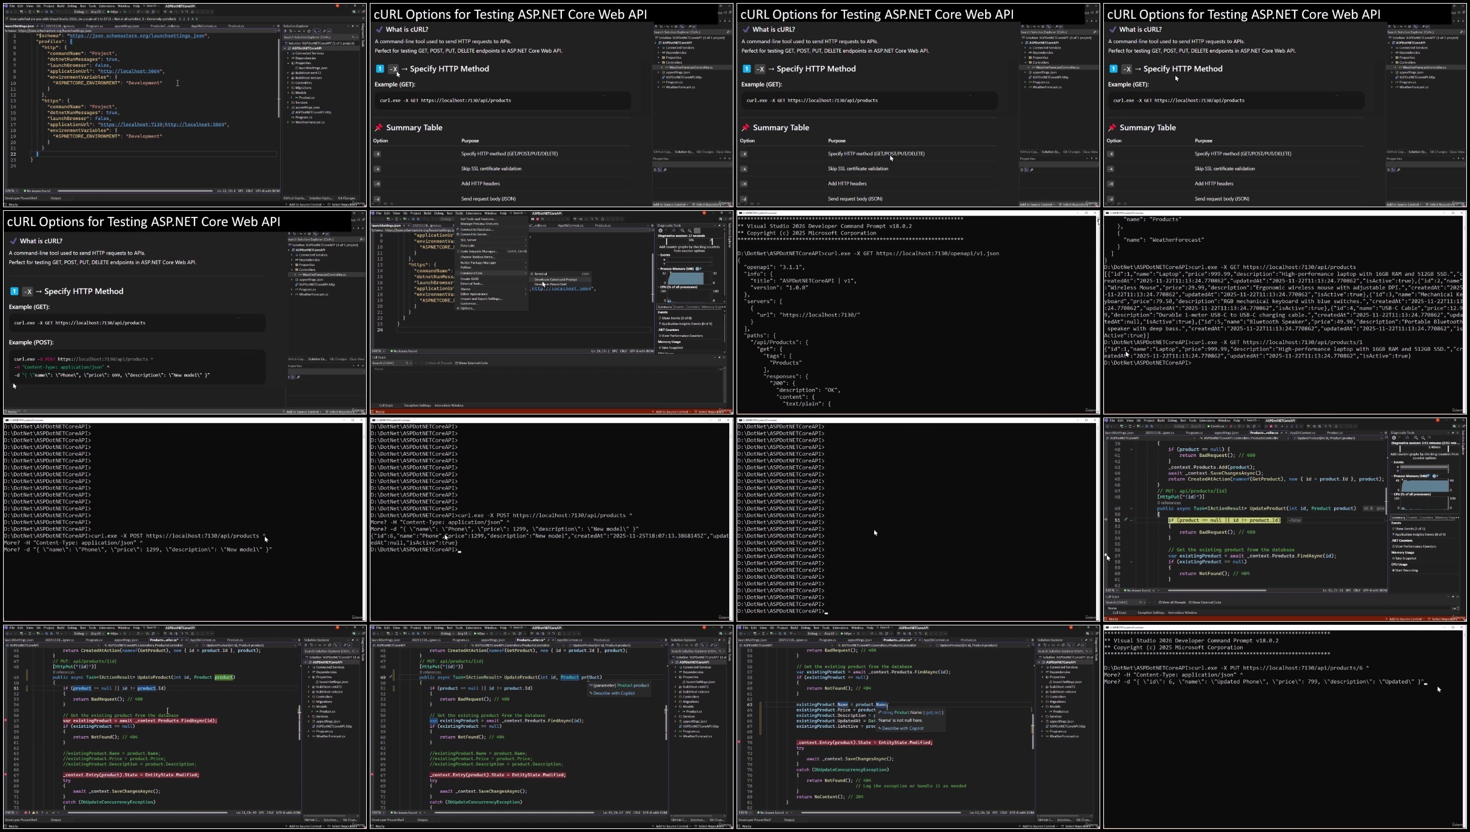The height and width of the screenshot is (832, 1470).
Task: Open settings gear for the 17 seconds diagnostics session
Action: coord(660,230)
